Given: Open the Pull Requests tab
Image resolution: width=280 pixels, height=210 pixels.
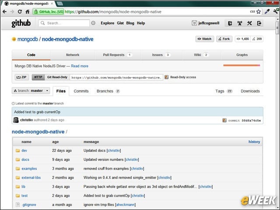Looking at the screenshot, I should [118, 55].
